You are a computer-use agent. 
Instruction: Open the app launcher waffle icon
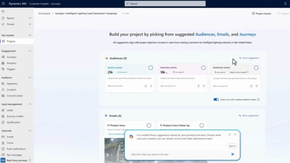pos(3,4)
